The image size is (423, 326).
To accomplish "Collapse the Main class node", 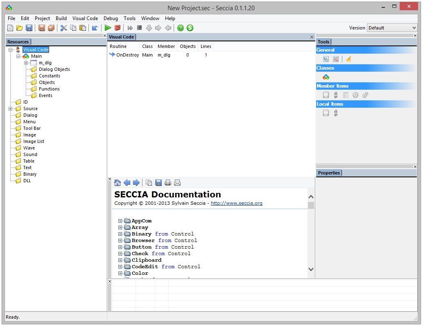I will pos(18,56).
